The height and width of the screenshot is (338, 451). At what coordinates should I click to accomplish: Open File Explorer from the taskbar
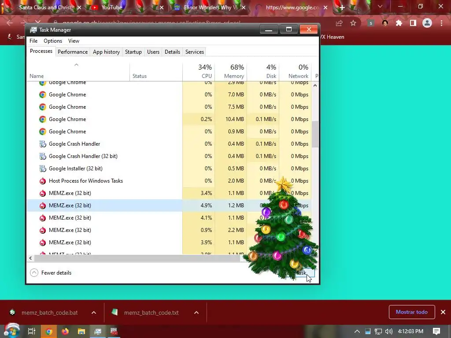coord(81,331)
